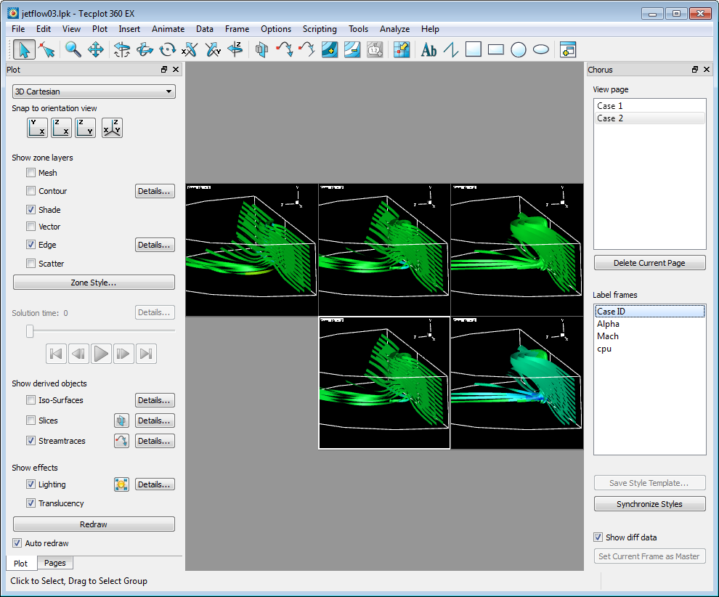Snap view to XY orientation
This screenshot has height=597, width=719.
coord(37,128)
